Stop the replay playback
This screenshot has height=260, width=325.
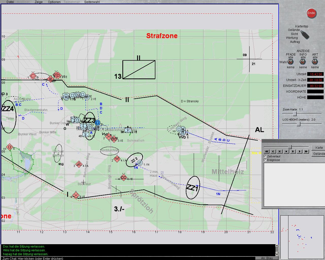click(286, 152)
